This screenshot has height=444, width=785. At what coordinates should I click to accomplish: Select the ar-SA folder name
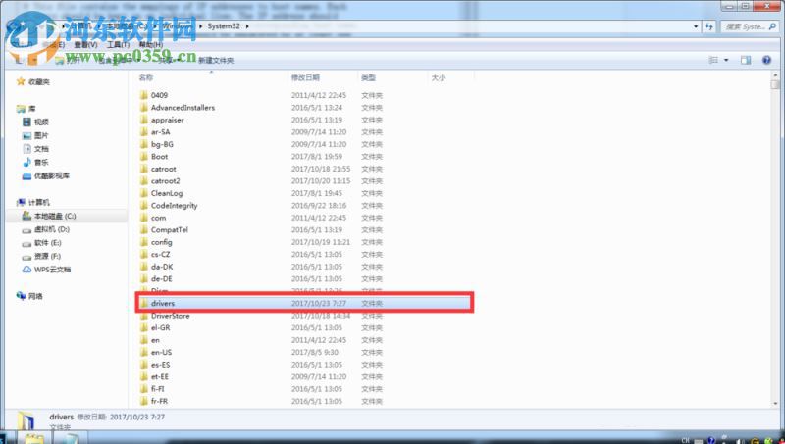(x=160, y=132)
